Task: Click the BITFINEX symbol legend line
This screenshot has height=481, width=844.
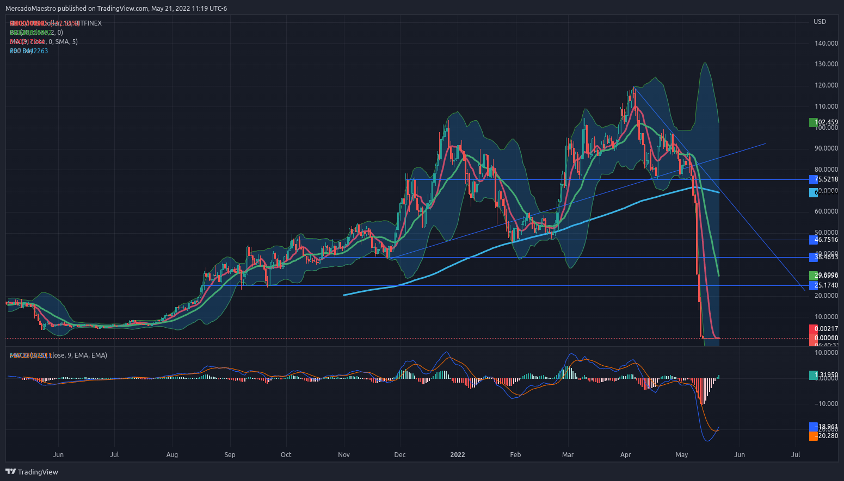Action: tap(56, 23)
